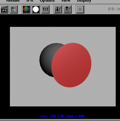The image size is (120, 121).
Task: Open the Render menu
Action: [x=13, y=1]
